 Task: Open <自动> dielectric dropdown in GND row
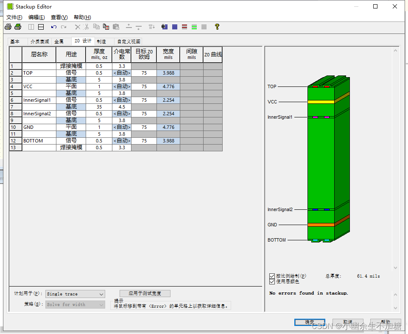pos(122,127)
